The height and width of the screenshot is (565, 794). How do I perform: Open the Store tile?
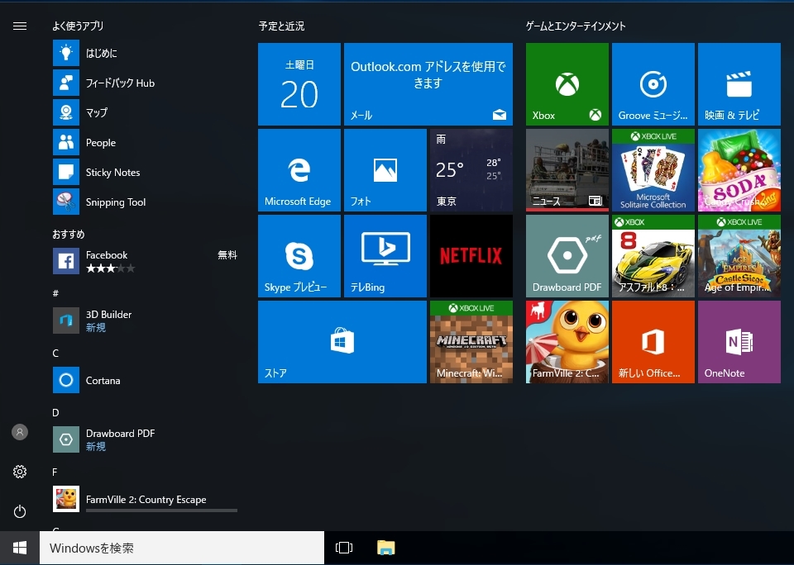click(x=342, y=342)
